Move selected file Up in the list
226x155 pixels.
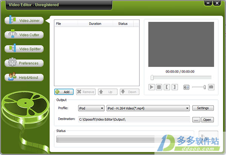pyautogui.click(x=108, y=92)
